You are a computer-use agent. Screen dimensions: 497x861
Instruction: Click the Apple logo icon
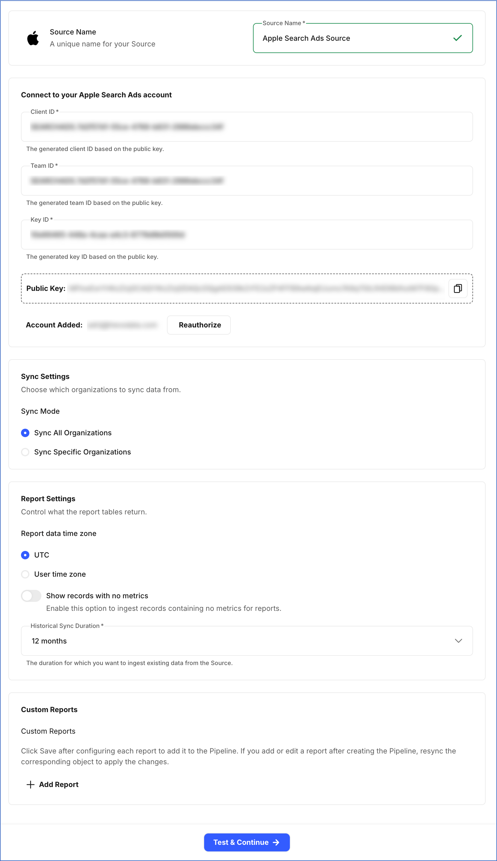tap(33, 38)
